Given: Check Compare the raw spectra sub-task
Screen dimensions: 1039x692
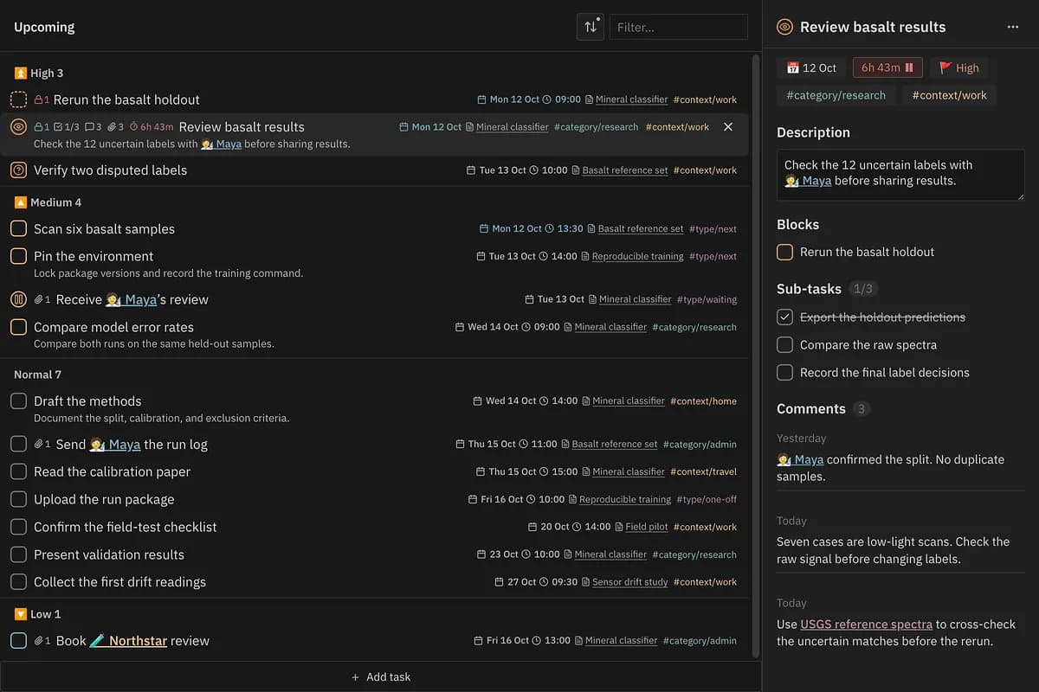Looking at the screenshot, I should (784, 345).
